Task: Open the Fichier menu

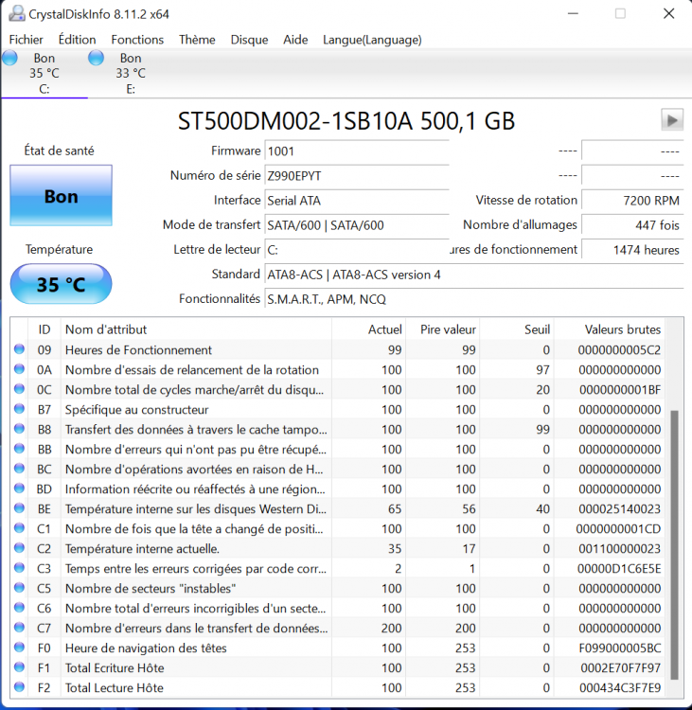Action: (27, 40)
